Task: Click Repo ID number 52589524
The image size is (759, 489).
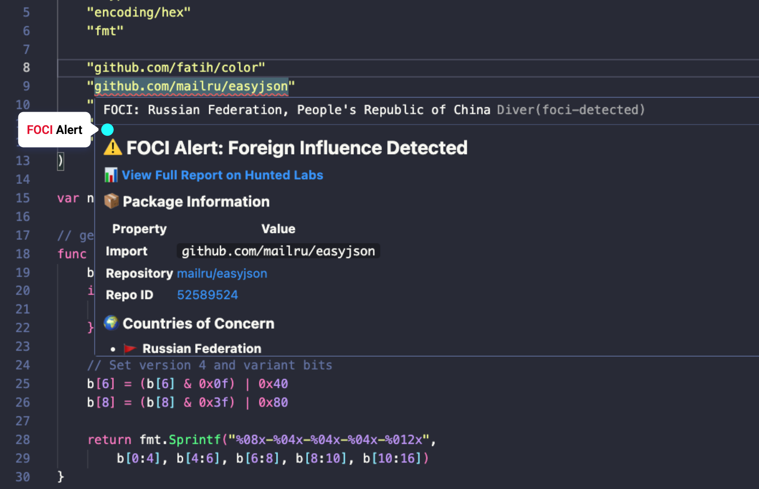Action: [x=207, y=295]
